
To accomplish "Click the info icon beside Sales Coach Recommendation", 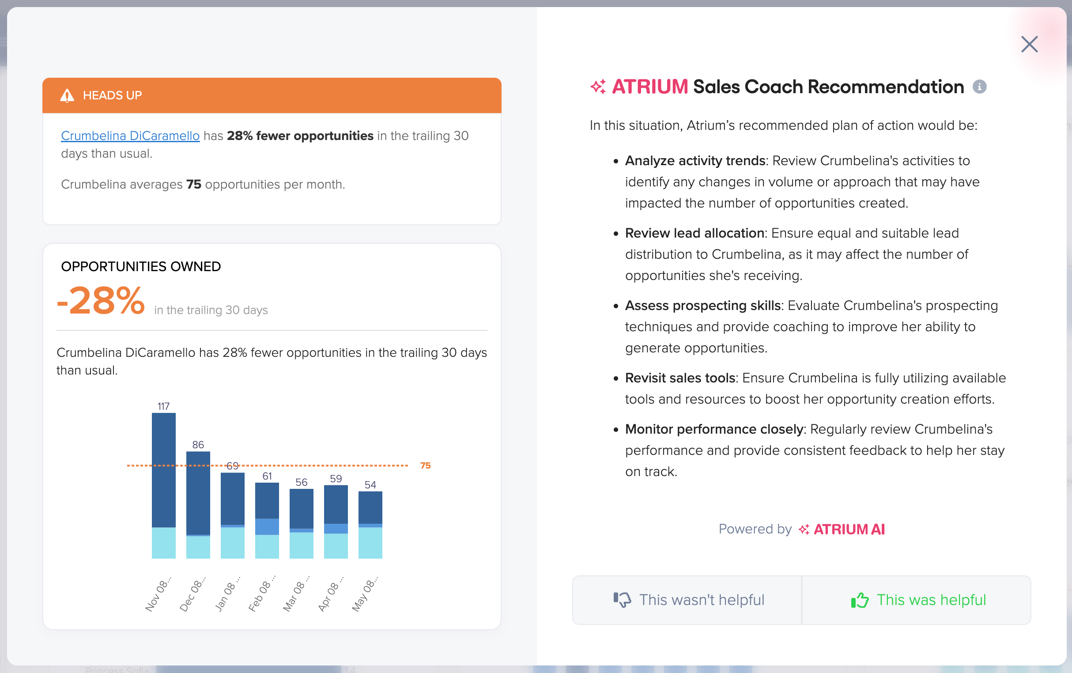I will tap(979, 87).
